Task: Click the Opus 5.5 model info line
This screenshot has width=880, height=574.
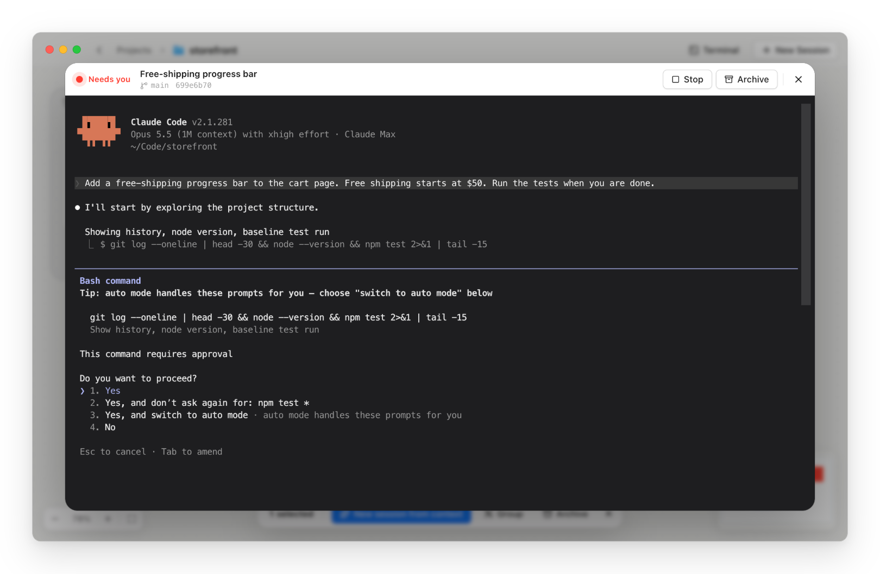Action: coord(263,135)
